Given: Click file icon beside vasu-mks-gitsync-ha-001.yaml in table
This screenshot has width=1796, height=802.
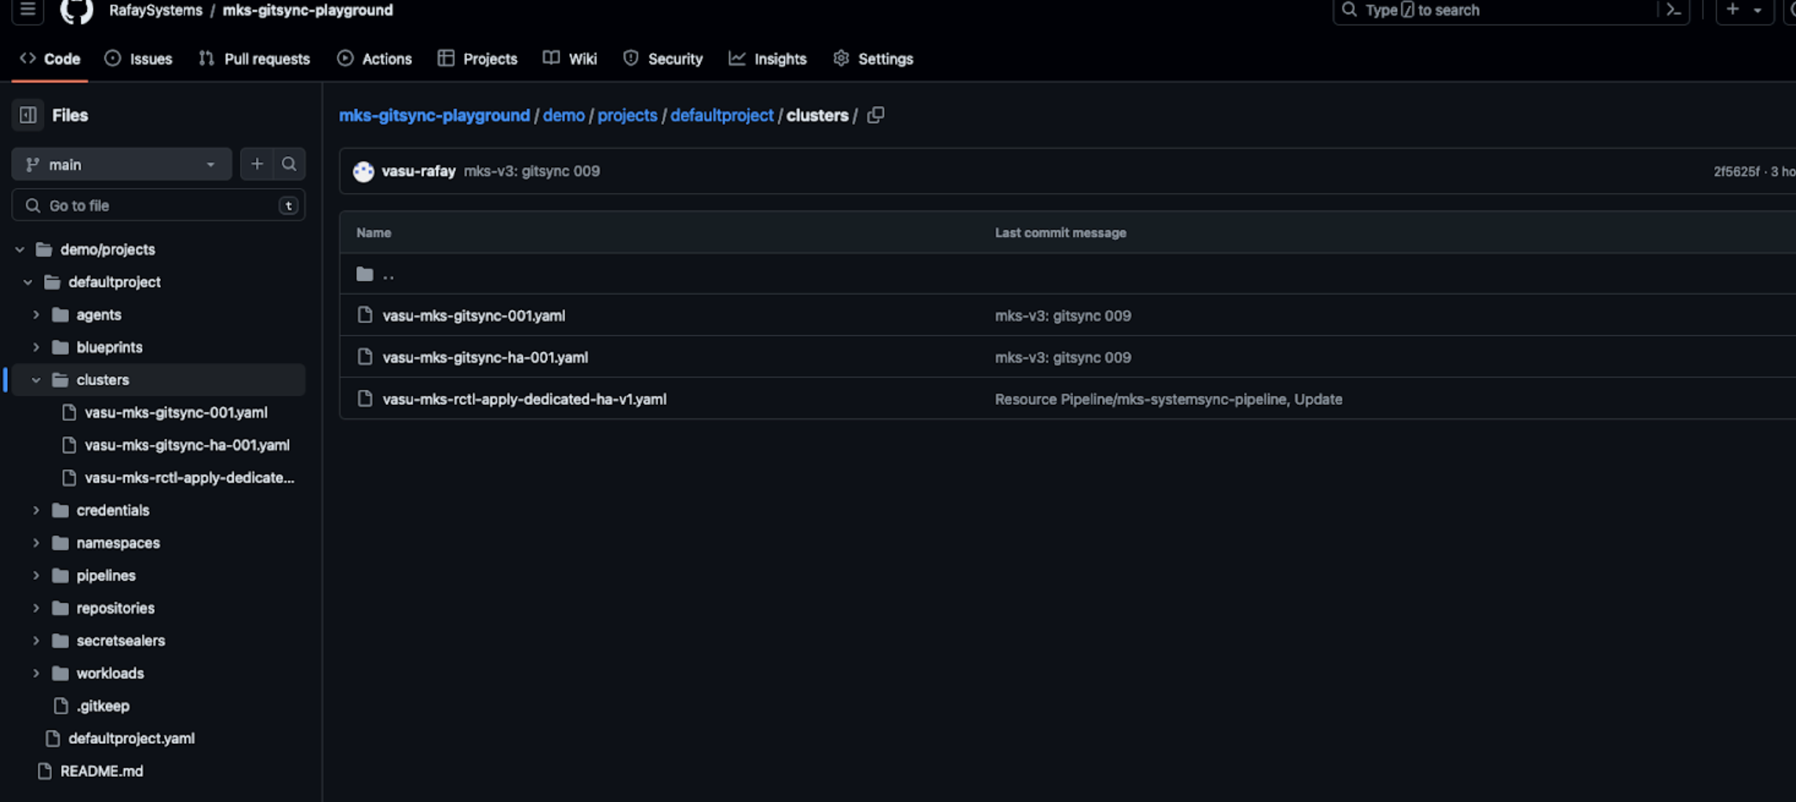Looking at the screenshot, I should tap(364, 356).
